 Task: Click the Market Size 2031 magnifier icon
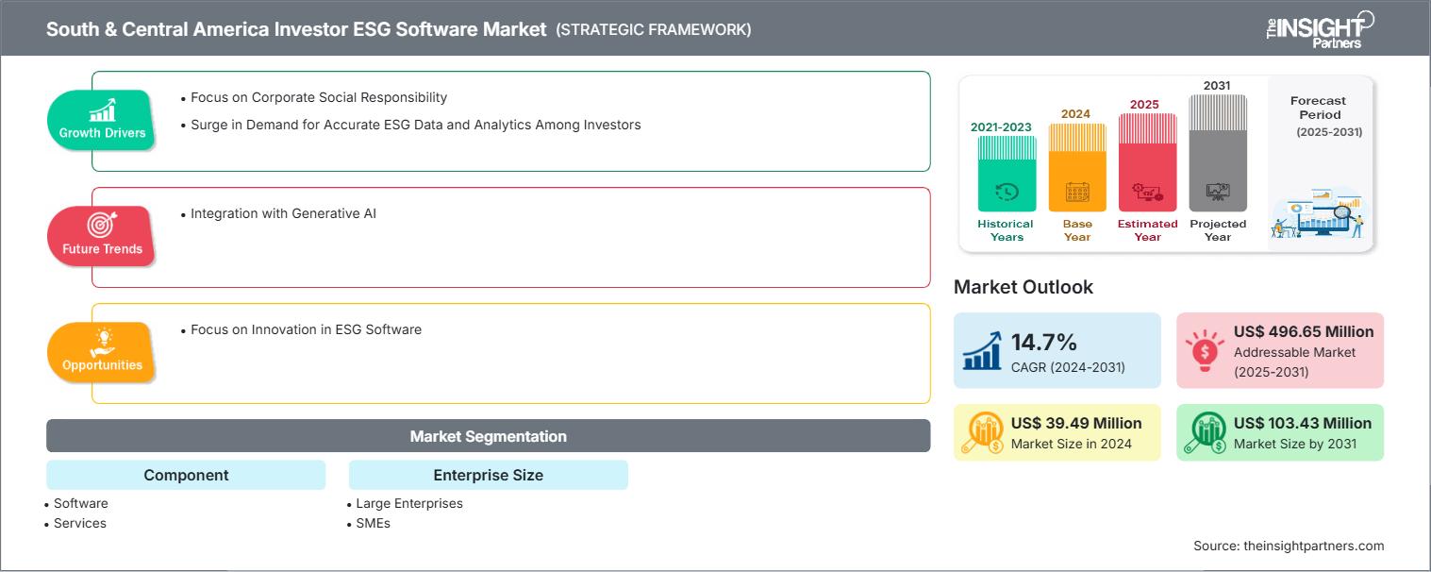[x=1207, y=432]
